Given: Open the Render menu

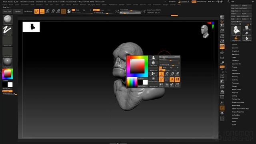Looking at the screenshot, I should (x=122, y=5).
